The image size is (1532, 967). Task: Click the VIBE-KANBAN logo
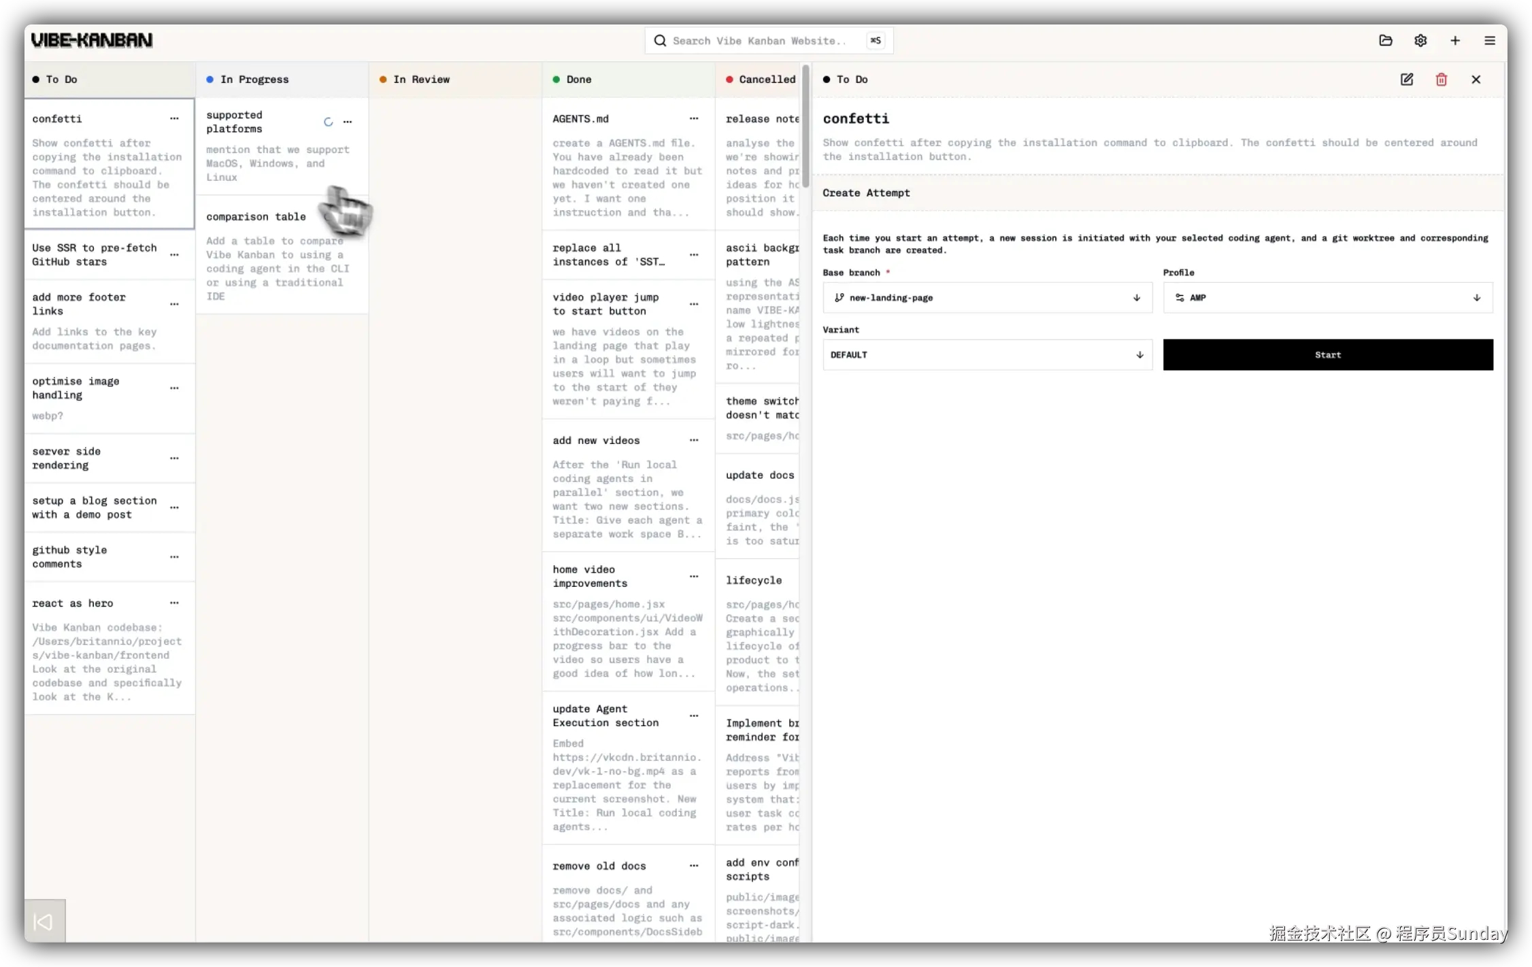point(92,41)
